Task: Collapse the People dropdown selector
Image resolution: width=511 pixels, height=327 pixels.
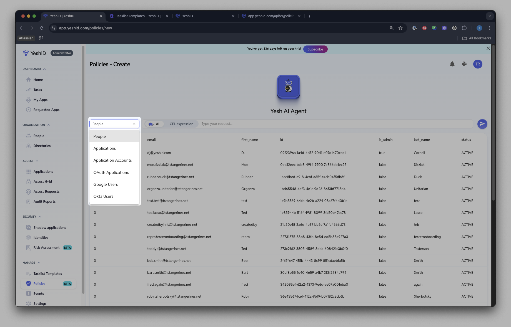Action: coord(114,124)
